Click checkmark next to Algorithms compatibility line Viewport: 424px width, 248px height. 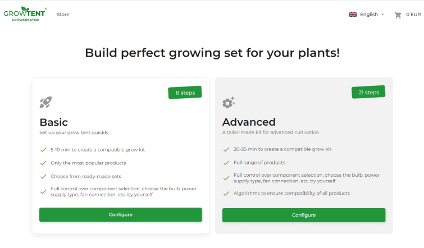tap(226, 193)
